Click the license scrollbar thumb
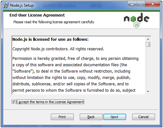The height and width of the screenshot is (128, 163). [x=148, y=44]
